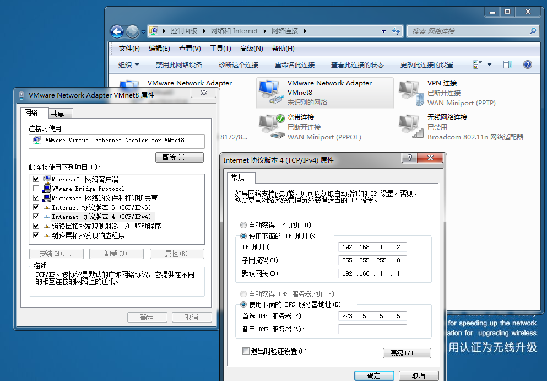Click the change view icon in toolbar
The width and height of the screenshot is (547, 381).
coord(478,65)
